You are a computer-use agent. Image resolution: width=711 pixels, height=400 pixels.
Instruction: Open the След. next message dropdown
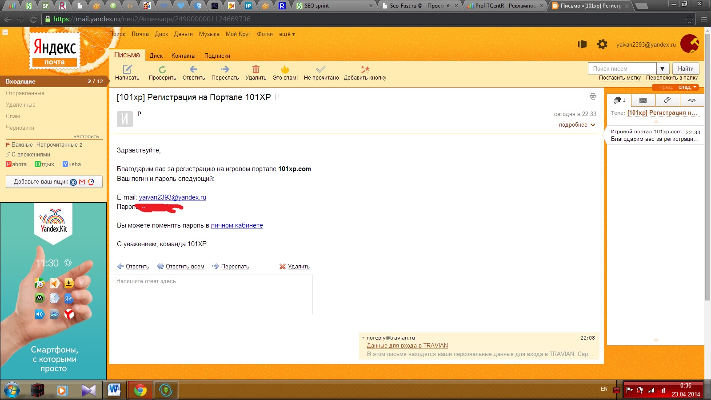687,87
